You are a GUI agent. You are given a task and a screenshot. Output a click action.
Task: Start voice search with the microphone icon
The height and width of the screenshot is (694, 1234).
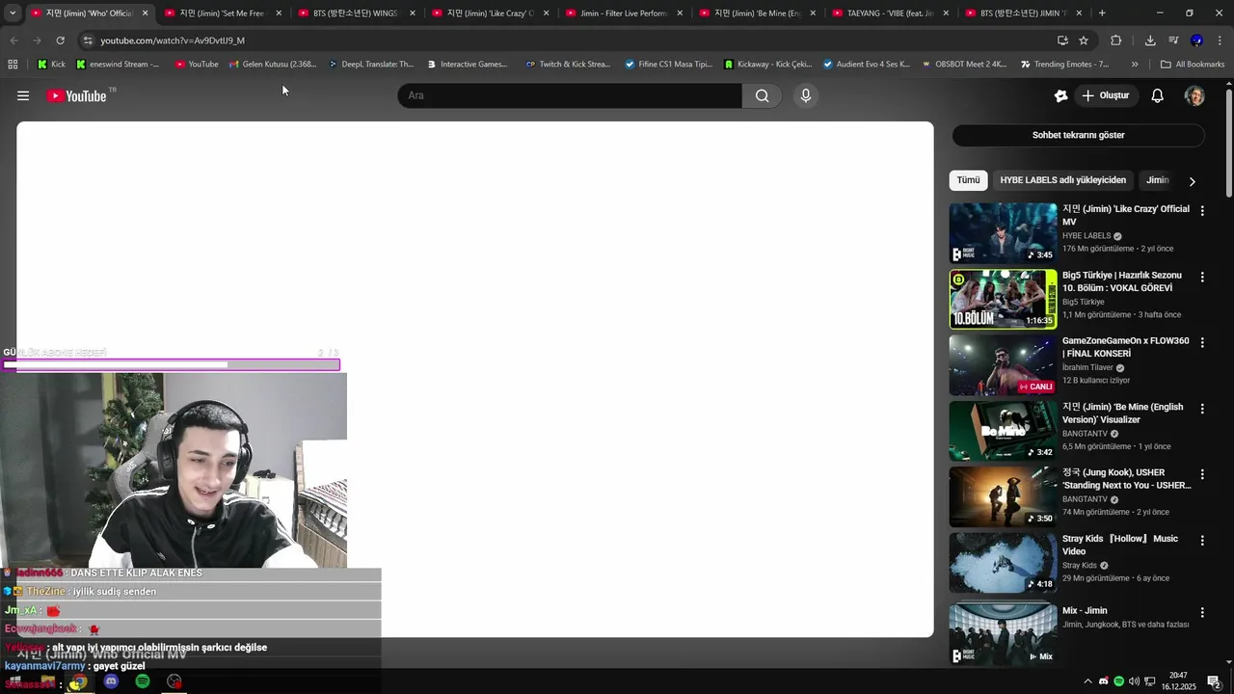coord(806,95)
